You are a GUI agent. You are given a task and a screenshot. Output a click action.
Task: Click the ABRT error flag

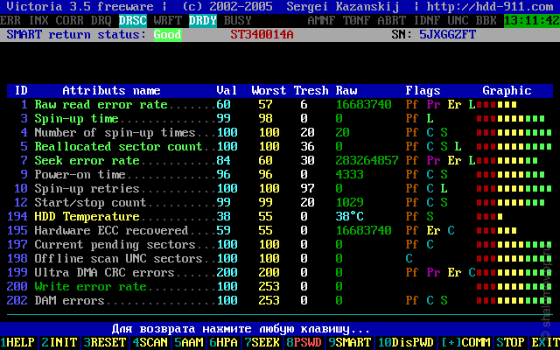pyautogui.click(x=392, y=21)
